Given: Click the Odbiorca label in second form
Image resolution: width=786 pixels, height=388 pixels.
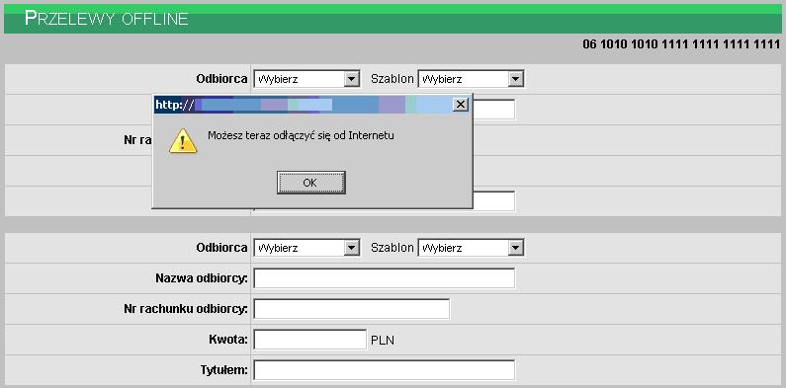Looking at the screenshot, I should pos(222,248).
